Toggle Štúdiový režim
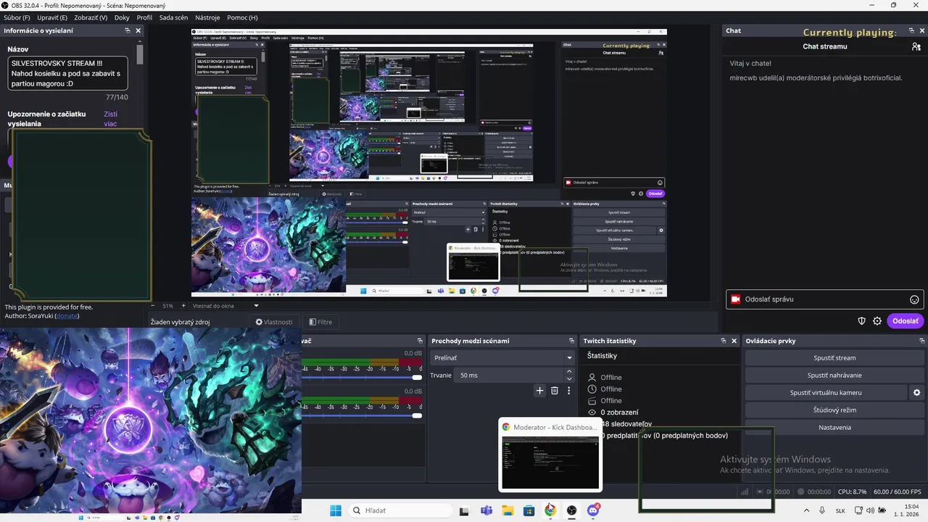 (834, 410)
